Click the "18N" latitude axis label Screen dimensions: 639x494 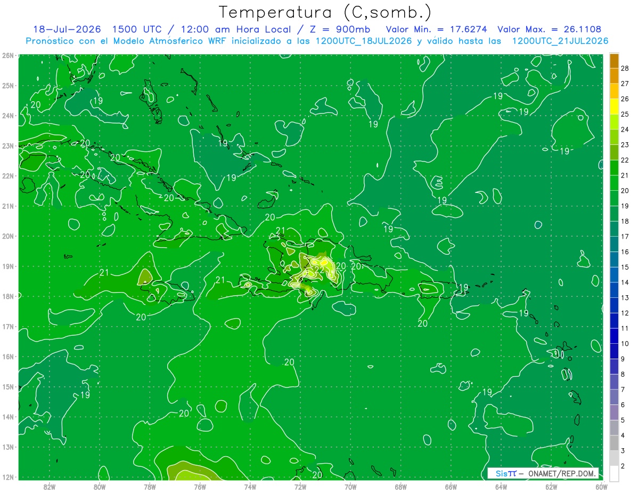click(x=7, y=296)
